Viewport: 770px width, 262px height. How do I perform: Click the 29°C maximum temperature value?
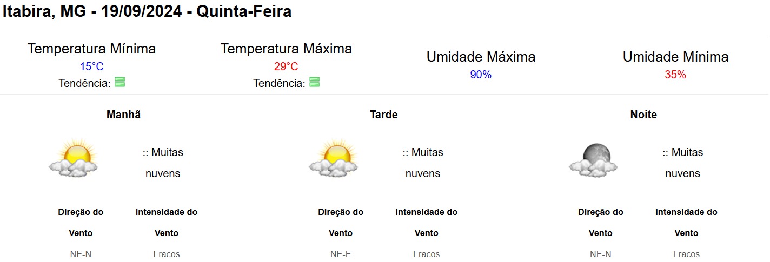click(x=286, y=66)
